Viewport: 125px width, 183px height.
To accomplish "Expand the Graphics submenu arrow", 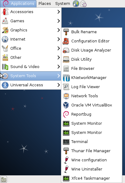I will (x=59, y=30).
